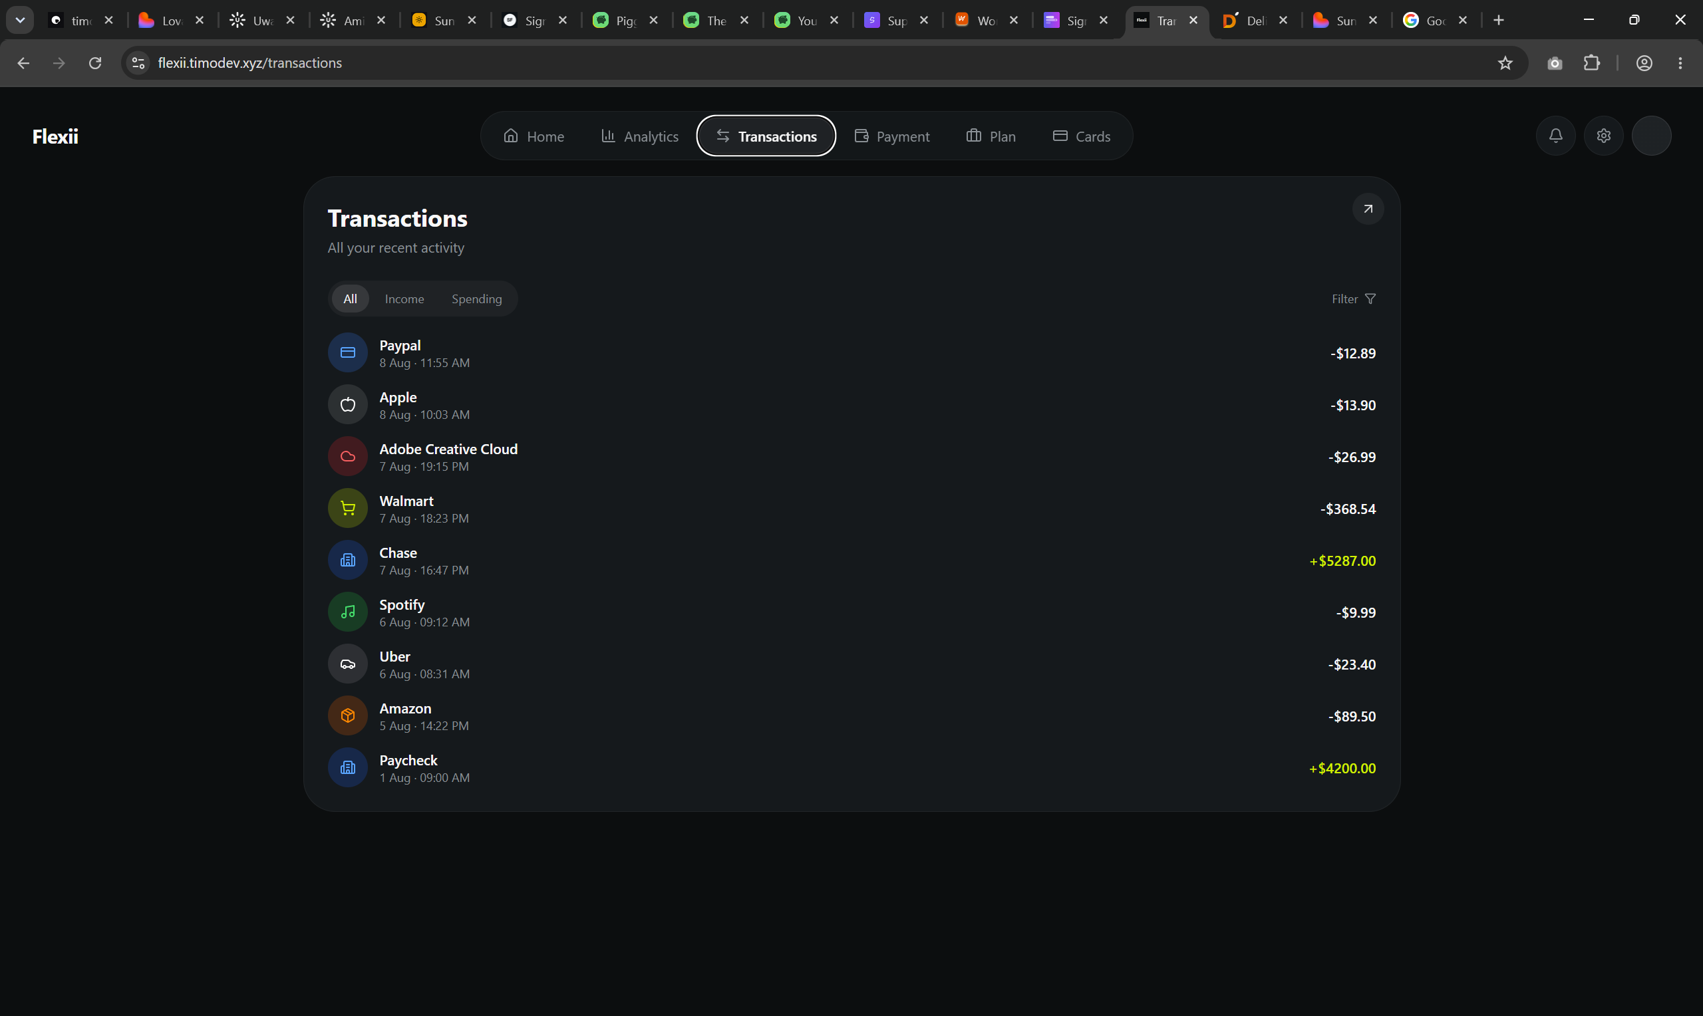The height and width of the screenshot is (1016, 1703).
Task: Click the Paycheck bank icon
Action: [348, 768]
